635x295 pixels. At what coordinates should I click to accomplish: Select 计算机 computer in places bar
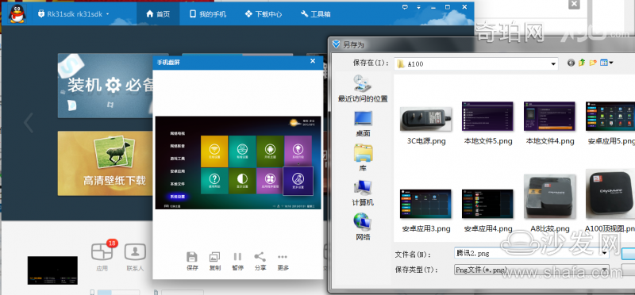[363, 193]
